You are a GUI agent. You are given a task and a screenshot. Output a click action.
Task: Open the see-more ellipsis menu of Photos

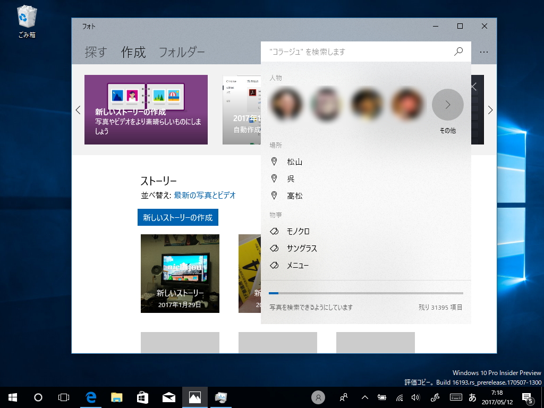[x=484, y=52]
